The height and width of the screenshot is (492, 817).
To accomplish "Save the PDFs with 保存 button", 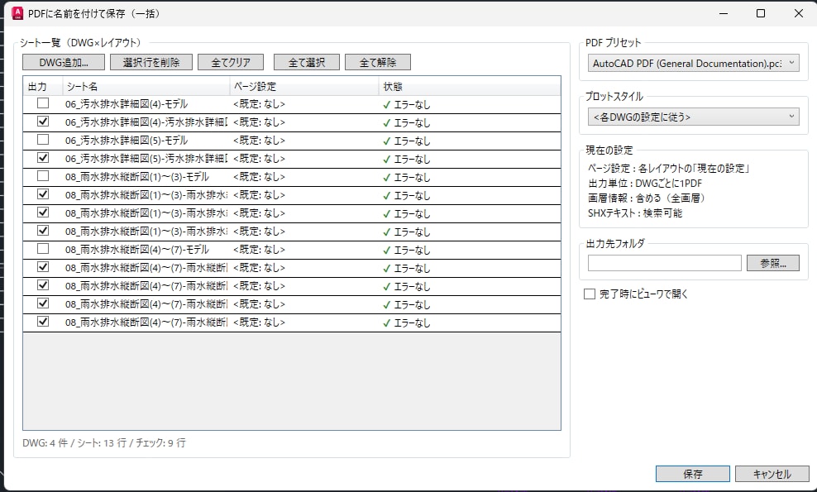I will coord(693,474).
